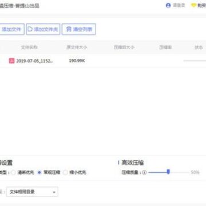This screenshot has height=206, width=206.
Task: Click the yellow diamond purchase icon
Action: 193,5
